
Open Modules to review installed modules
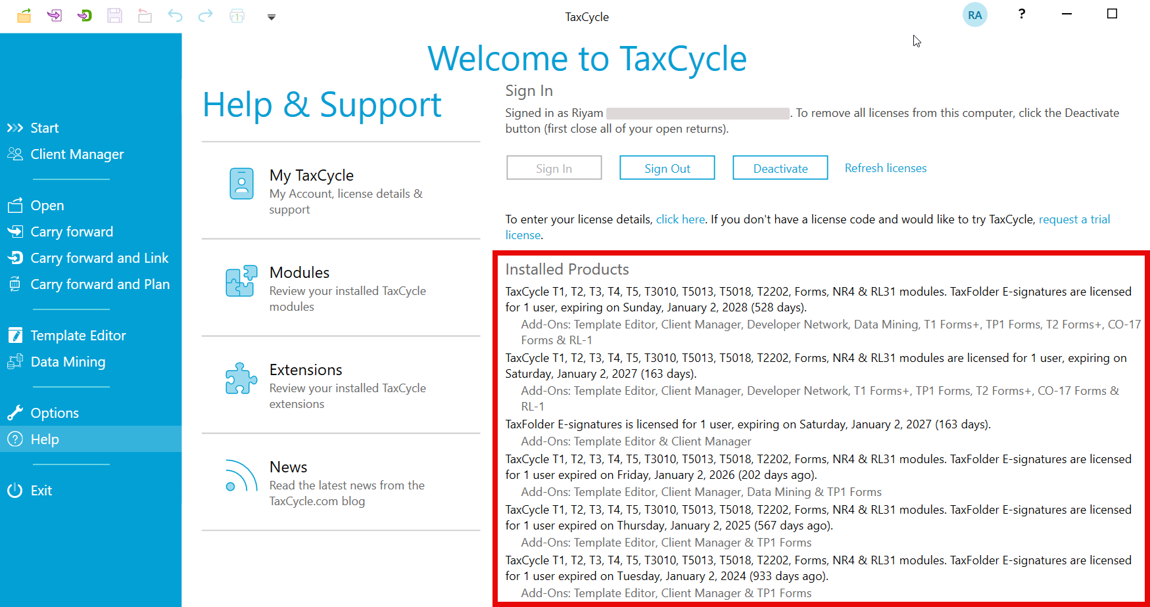pos(341,288)
